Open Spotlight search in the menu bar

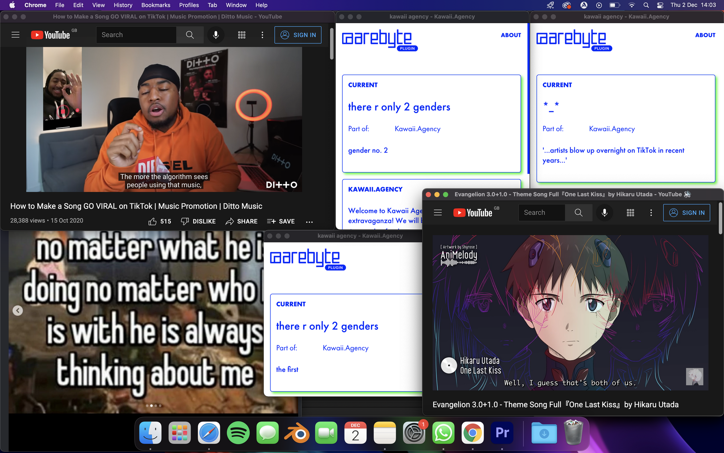646,5
